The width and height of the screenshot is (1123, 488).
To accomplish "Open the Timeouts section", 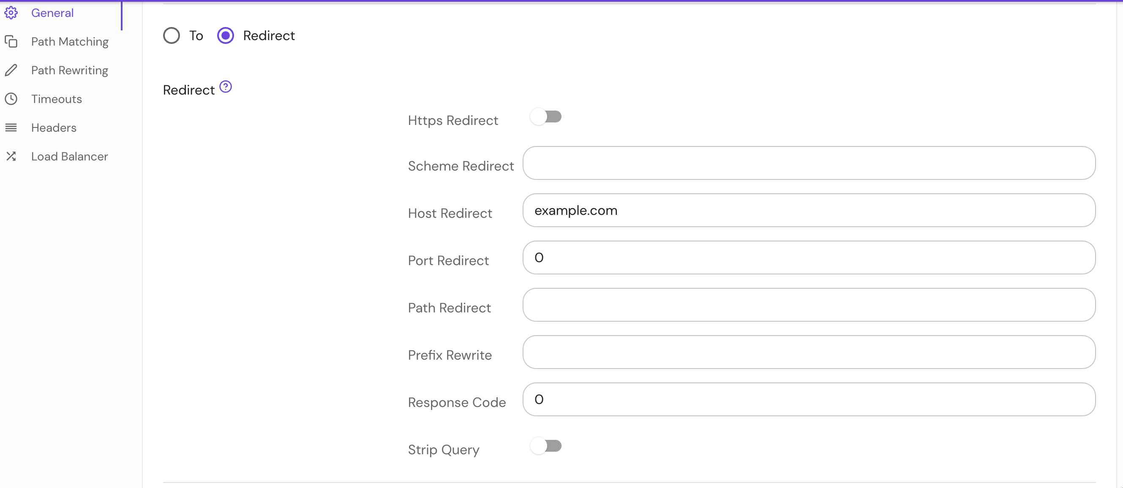I will [x=56, y=99].
